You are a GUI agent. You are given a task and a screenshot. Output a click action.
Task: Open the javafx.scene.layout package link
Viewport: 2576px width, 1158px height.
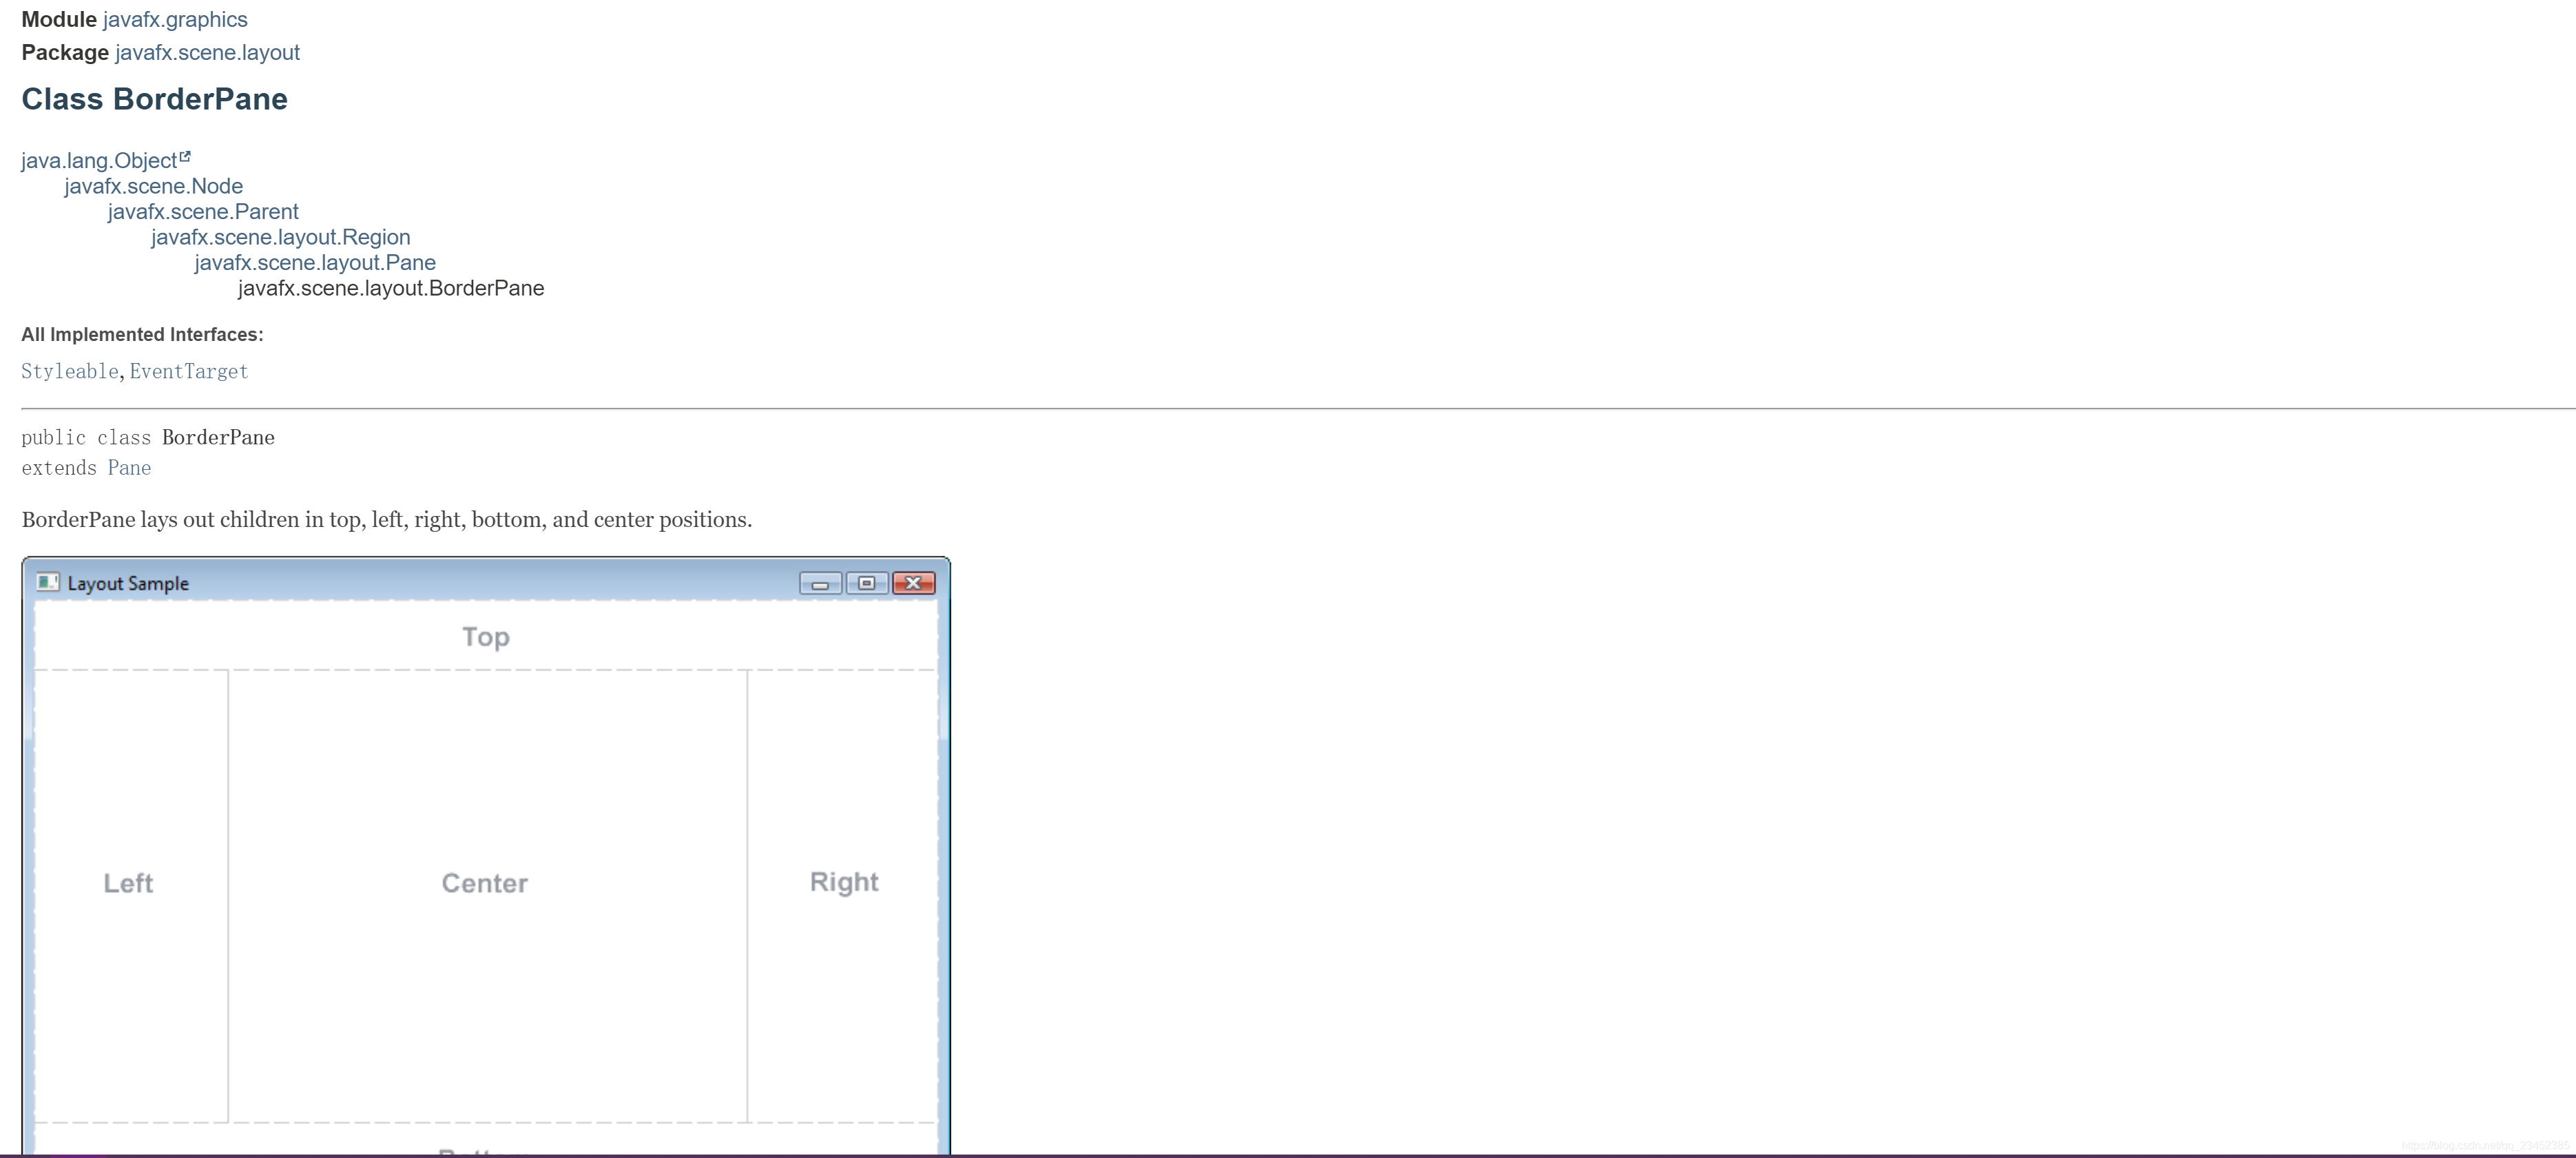pos(207,53)
